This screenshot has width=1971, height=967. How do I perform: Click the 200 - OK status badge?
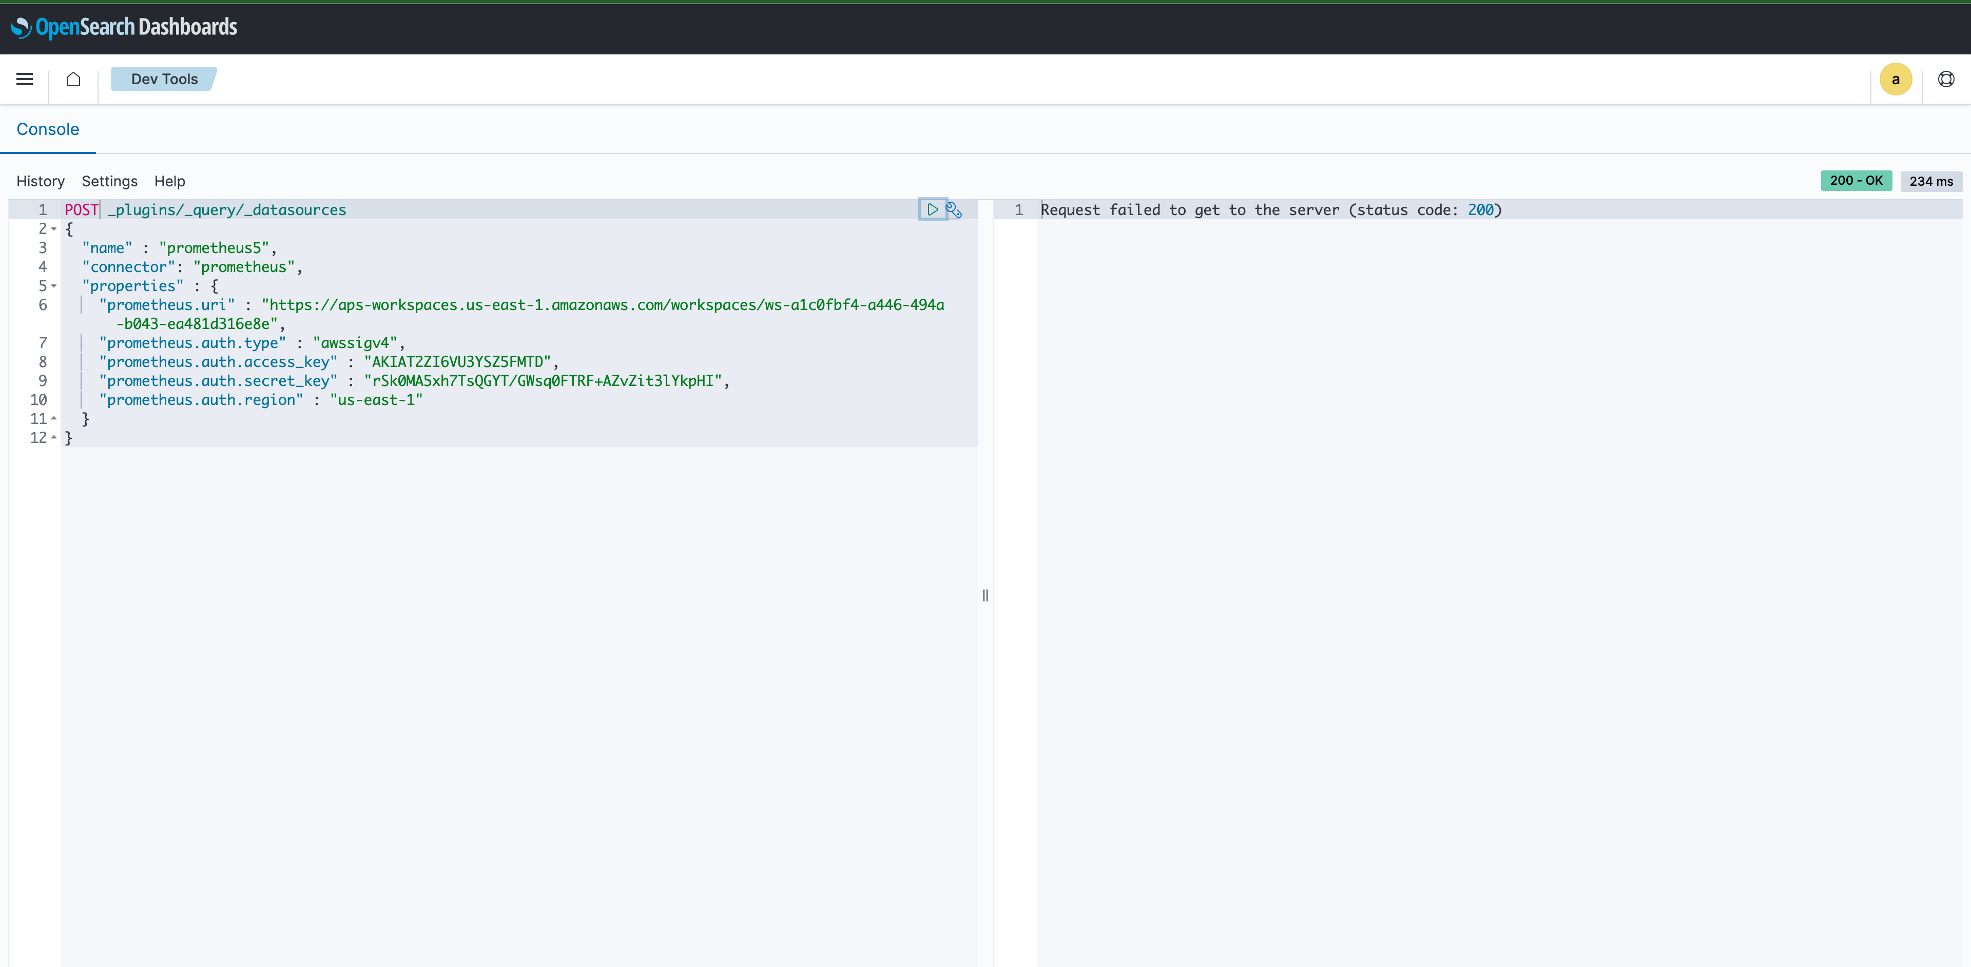(1857, 181)
